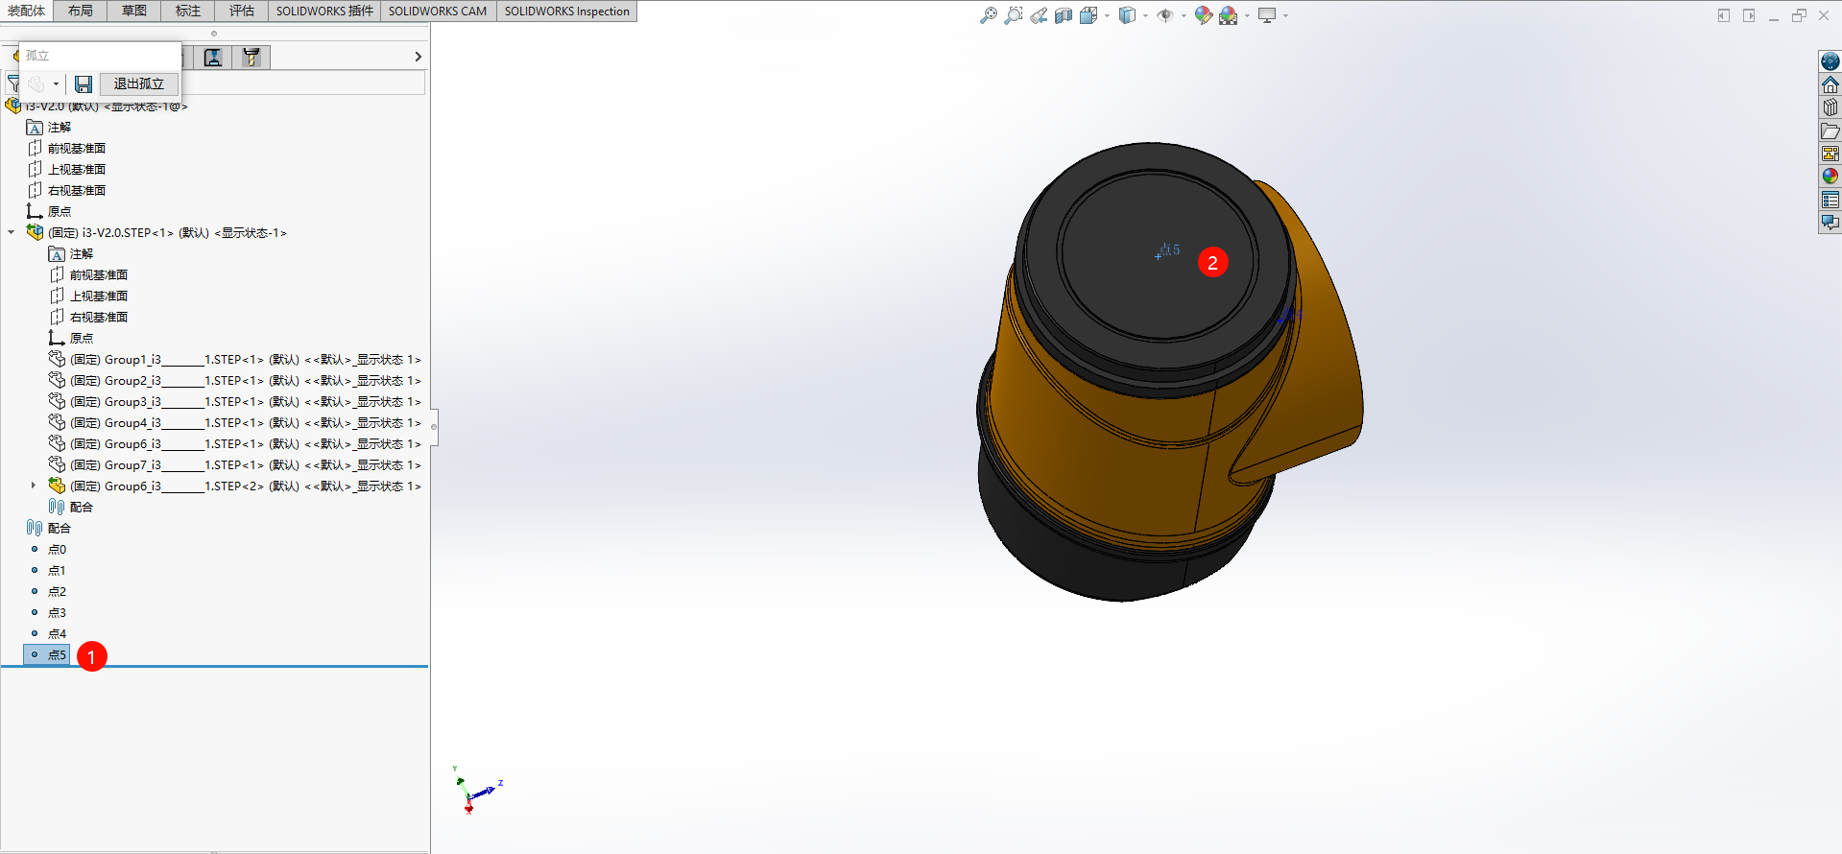The image size is (1842, 854).
Task: Open Design Library task pane tab
Action: coord(1830,107)
